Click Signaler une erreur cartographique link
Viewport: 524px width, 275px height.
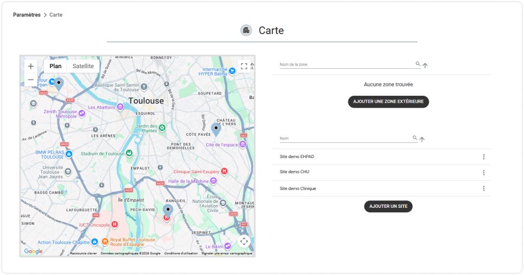click(227, 253)
